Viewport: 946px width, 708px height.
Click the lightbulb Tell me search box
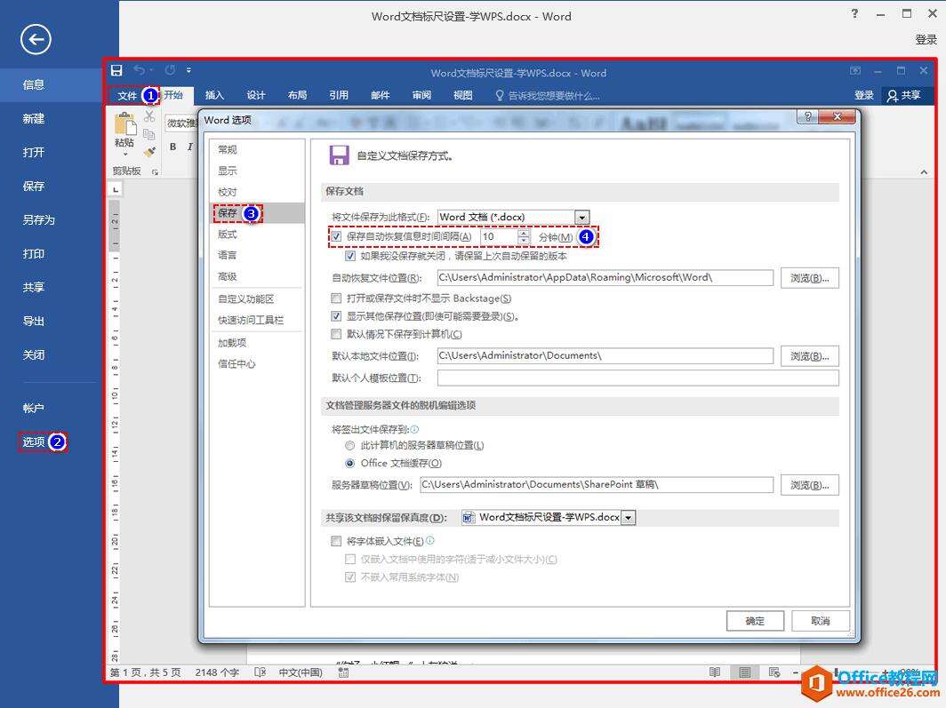547,95
